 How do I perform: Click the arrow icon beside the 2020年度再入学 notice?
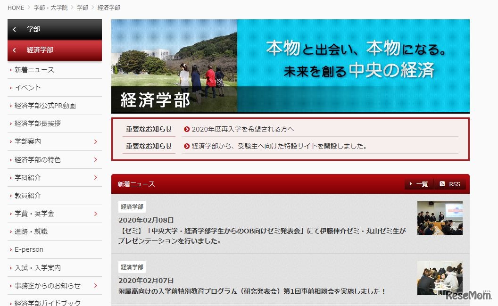click(187, 128)
